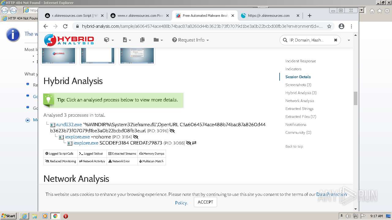This screenshot has width=392, height=220.
Task: Click the Memory Dumps legend
Action: pos(152,154)
